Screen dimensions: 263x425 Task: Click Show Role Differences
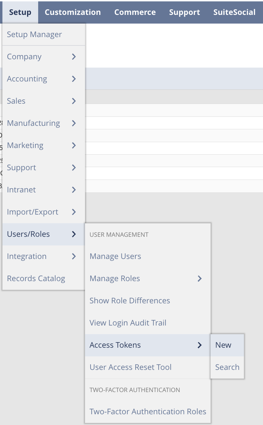pyautogui.click(x=130, y=301)
